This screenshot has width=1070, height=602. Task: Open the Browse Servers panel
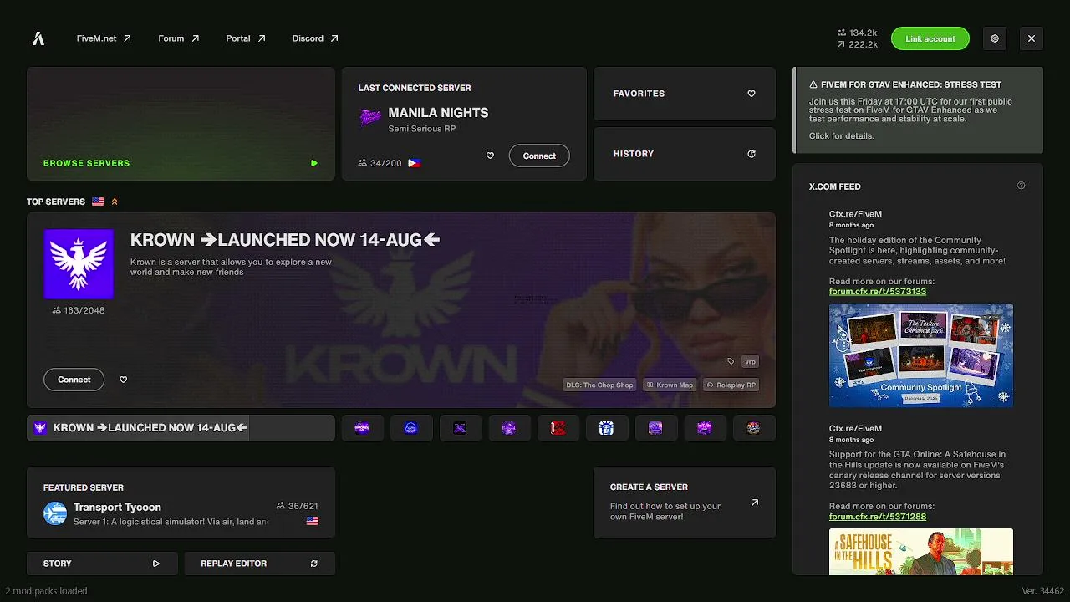click(181, 124)
